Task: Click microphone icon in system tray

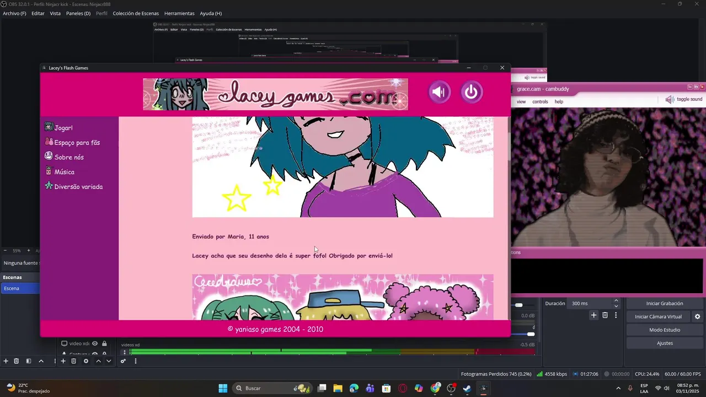Action: click(630, 388)
